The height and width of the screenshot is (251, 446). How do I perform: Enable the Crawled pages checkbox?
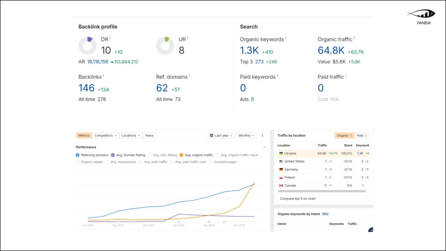coord(210,162)
